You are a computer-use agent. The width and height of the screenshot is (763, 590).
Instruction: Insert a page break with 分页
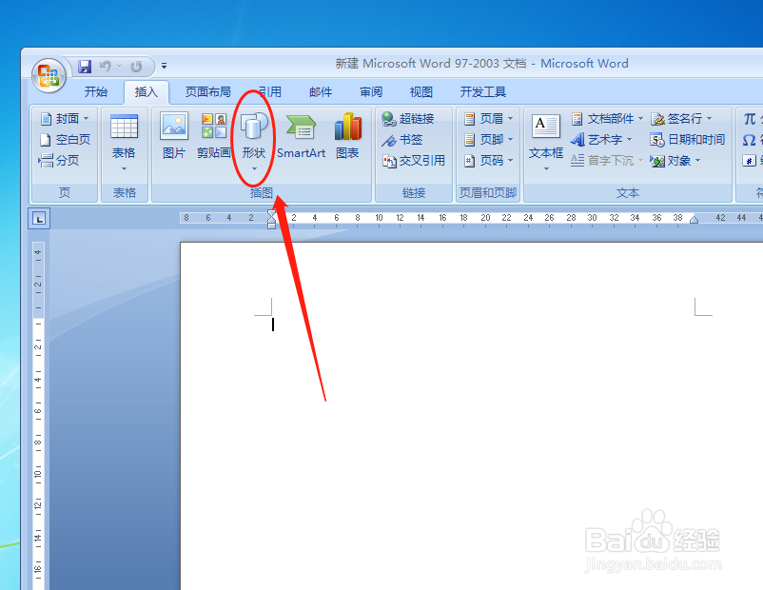[59, 160]
